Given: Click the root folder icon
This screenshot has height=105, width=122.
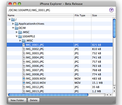Looking at the screenshot, I should (x=13, y=20).
